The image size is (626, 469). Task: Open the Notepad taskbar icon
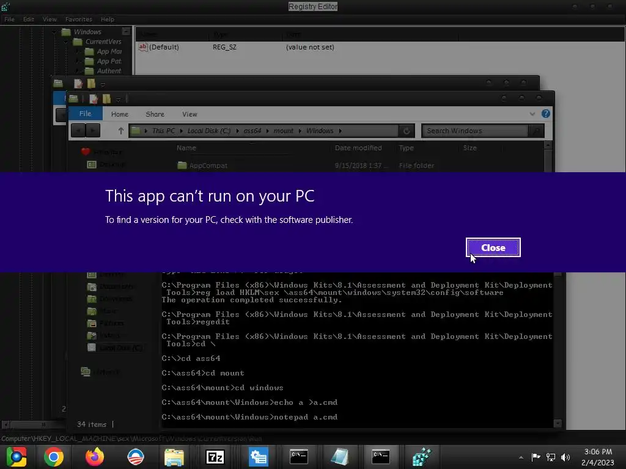340,457
